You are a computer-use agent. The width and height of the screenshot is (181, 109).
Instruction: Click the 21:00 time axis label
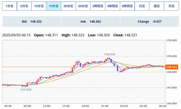tap(105, 106)
